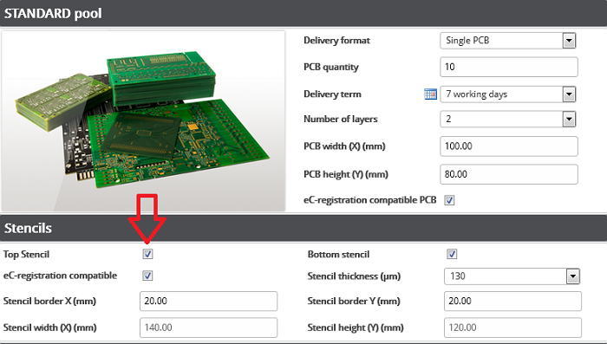The width and height of the screenshot is (607, 344).
Task: Disable eC-registration compatible PCB checkbox
Action: (x=449, y=200)
